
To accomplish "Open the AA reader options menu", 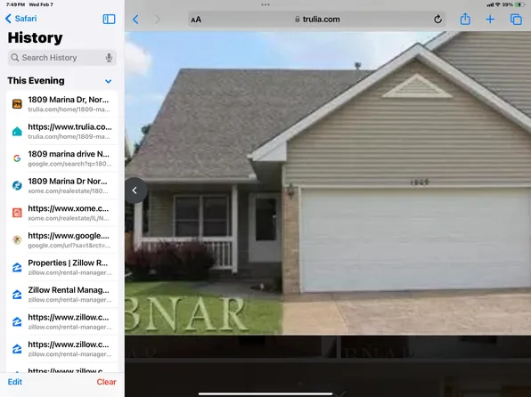I will (196, 20).
